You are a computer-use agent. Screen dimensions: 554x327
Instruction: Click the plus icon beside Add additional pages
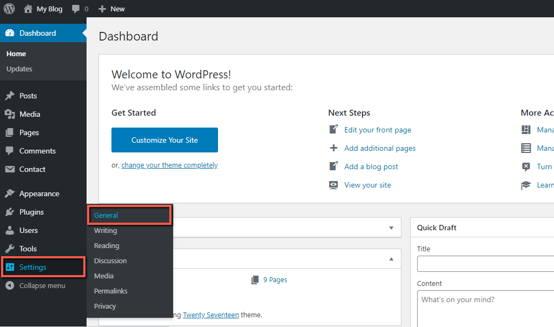point(334,148)
